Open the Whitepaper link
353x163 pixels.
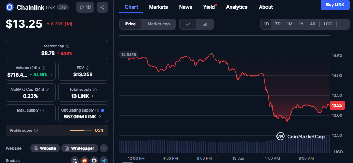coord(80,148)
